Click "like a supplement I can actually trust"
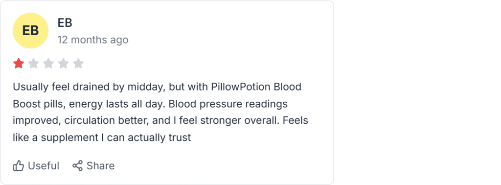Image resolution: width=501 pixels, height=185 pixels. [102, 138]
